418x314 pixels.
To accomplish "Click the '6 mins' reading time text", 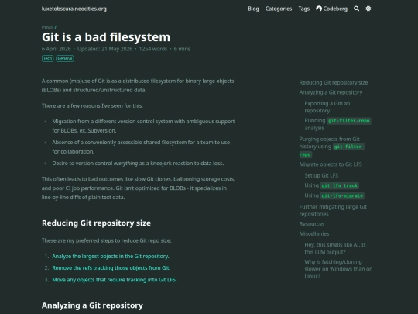I will coord(182,49).
